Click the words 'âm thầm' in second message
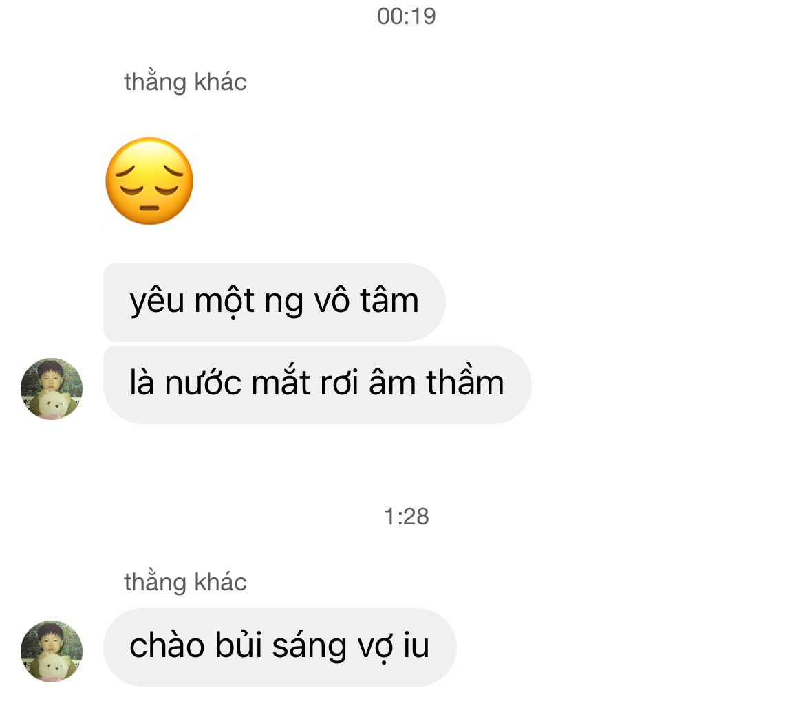 [436, 384]
